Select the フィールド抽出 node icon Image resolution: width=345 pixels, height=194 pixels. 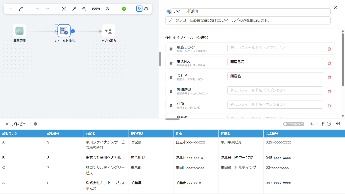[64, 31]
